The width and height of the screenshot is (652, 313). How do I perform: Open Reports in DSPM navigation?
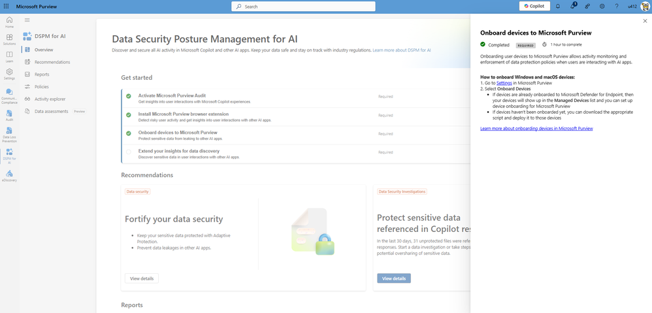42,74
